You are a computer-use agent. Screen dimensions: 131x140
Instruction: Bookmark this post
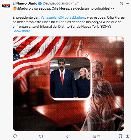click(x=120, y=136)
